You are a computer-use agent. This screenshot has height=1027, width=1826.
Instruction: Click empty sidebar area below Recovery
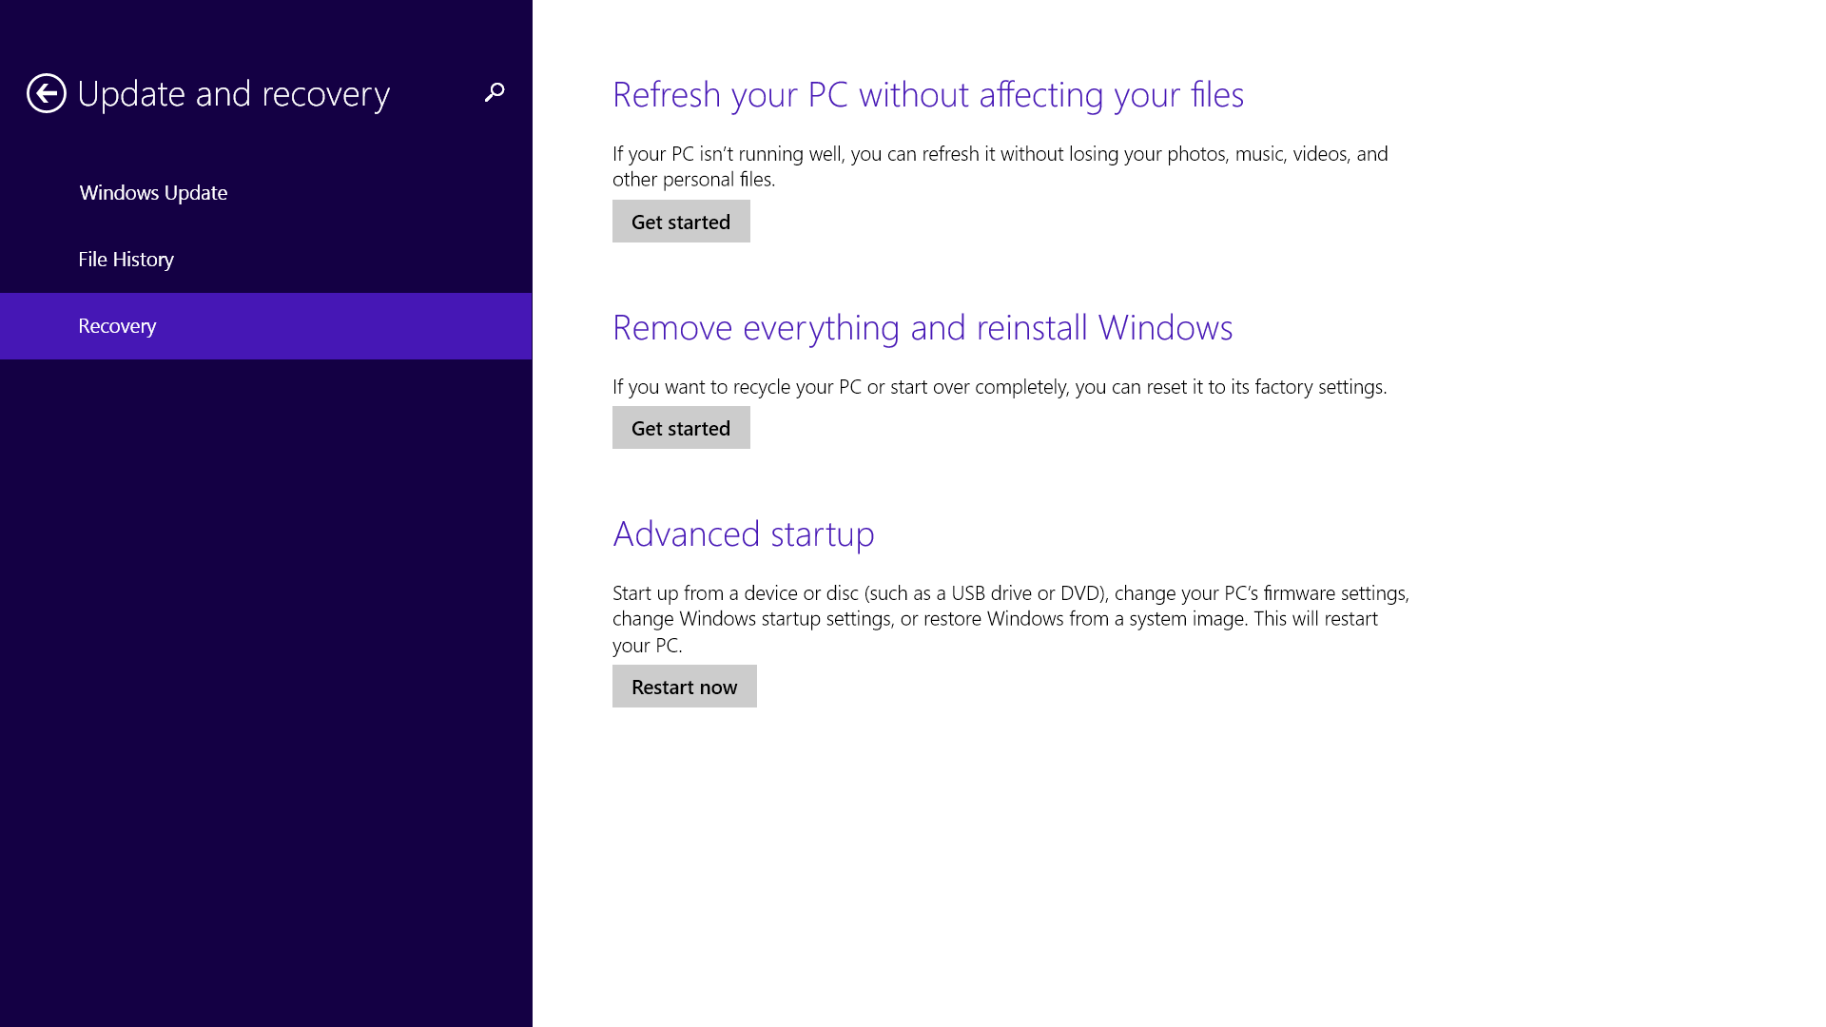(x=266, y=666)
